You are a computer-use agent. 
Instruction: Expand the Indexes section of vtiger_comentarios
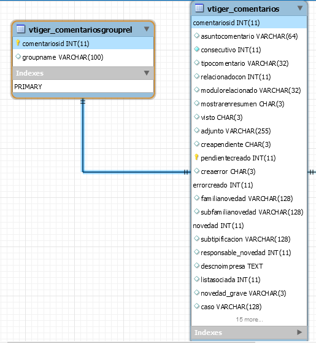pyautogui.click(x=299, y=332)
